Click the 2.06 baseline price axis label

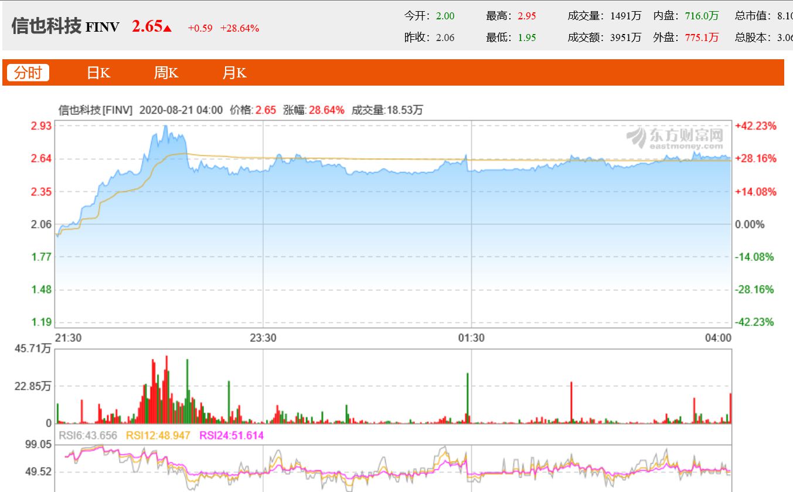41,224
